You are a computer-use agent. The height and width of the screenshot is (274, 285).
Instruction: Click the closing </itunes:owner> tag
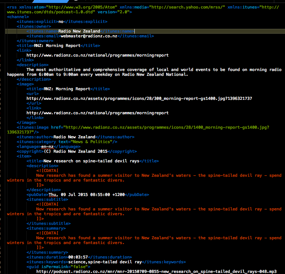35,41
